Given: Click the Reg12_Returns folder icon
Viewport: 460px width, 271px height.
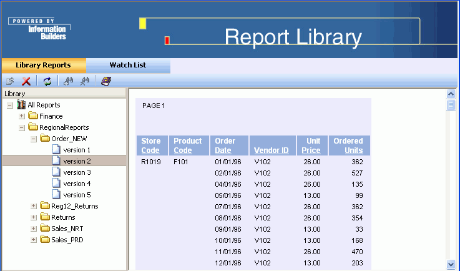Looking at the screenshot, I should coord(45,205).
